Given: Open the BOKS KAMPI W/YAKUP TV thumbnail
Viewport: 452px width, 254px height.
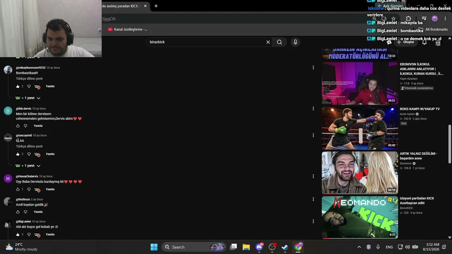Looking at the screenshot, I should tap(360, 128).
